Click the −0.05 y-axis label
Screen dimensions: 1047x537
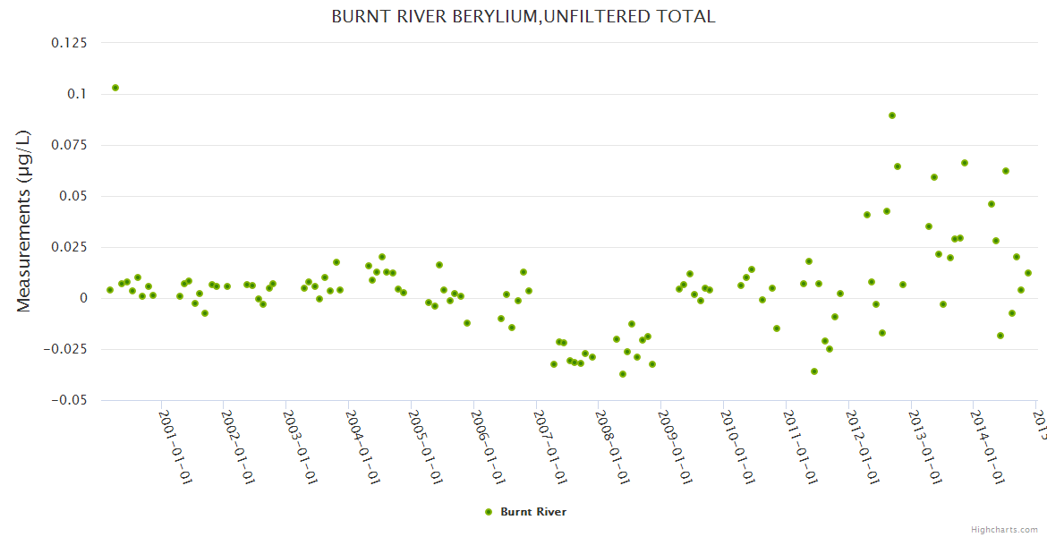tap(66, 400)
